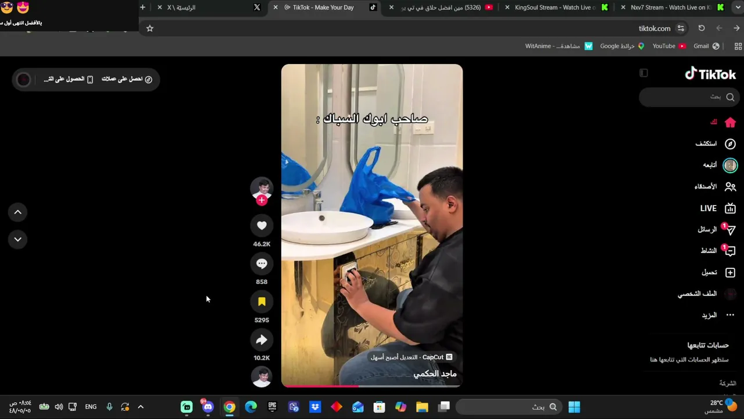Click the TikTok logo

(710, 74)
